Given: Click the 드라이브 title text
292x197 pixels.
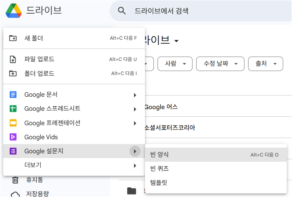Looking at the screenshot, I should coord(44,10).
